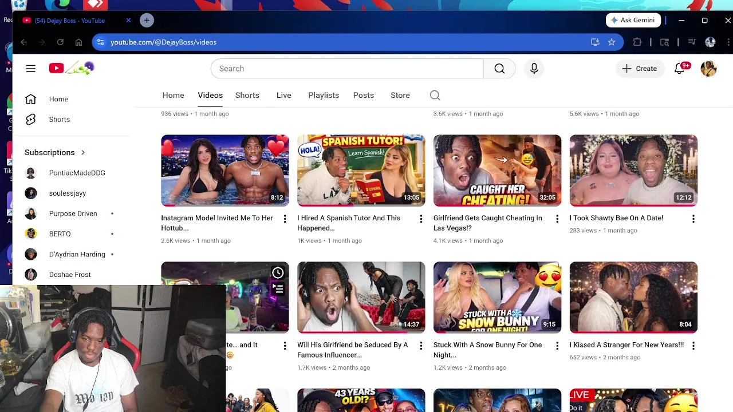Open Kissed A Stranger New Years thumbnail
Viewport: 733px width, 412px height.
634,298
